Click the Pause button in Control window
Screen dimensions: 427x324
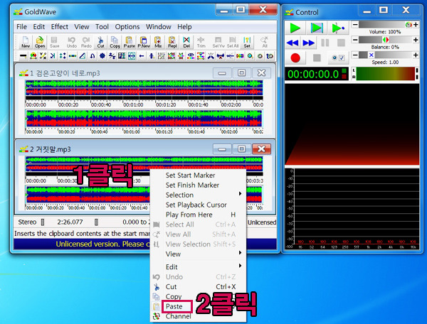coord(325,43)
